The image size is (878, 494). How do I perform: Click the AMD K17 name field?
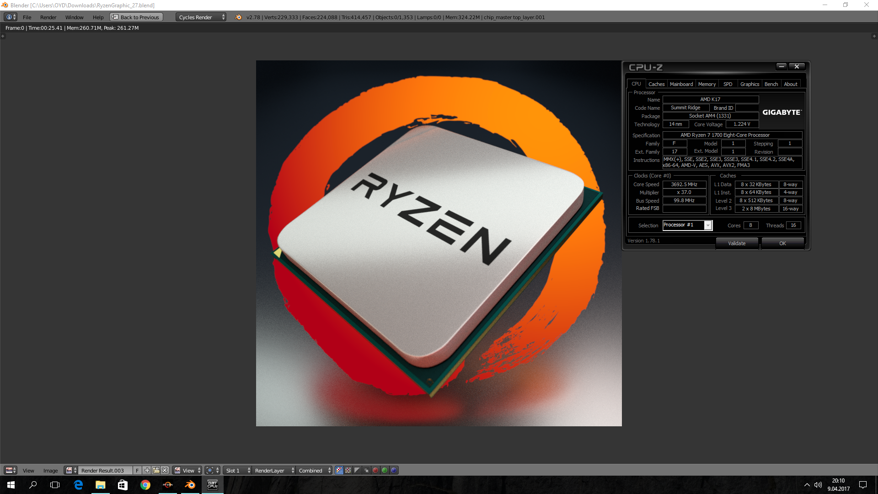coord(711,99)
